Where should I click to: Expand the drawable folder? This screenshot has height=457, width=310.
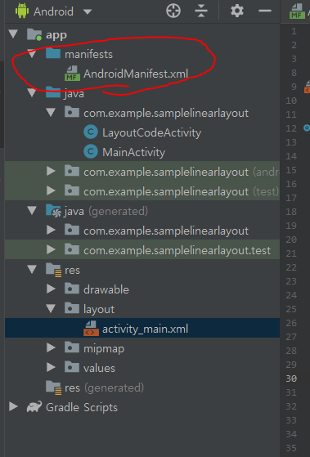point(51,289)
